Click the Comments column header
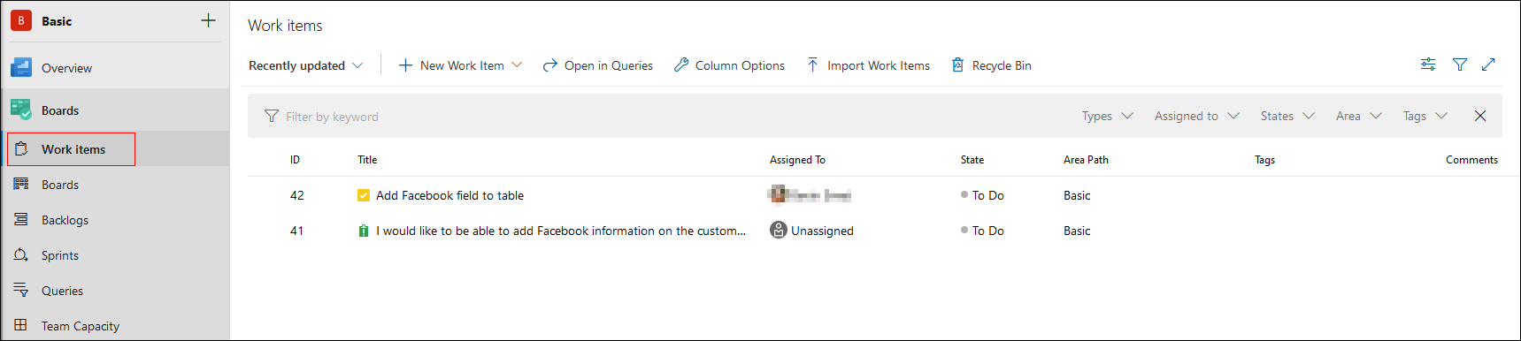The height and width of the screenshot is (341, 1521). 1471,160
